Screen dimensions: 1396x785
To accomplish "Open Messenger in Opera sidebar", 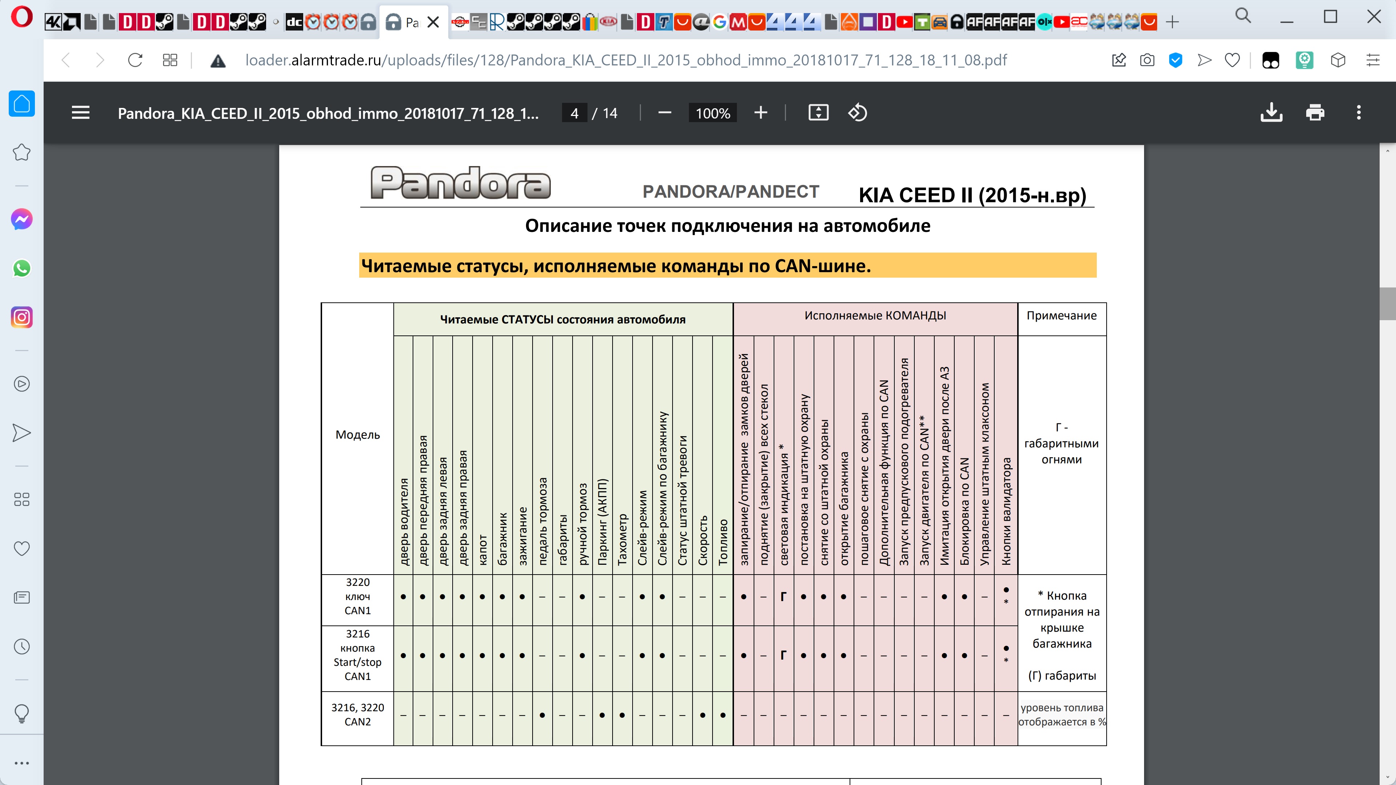I will click(22, 220).
